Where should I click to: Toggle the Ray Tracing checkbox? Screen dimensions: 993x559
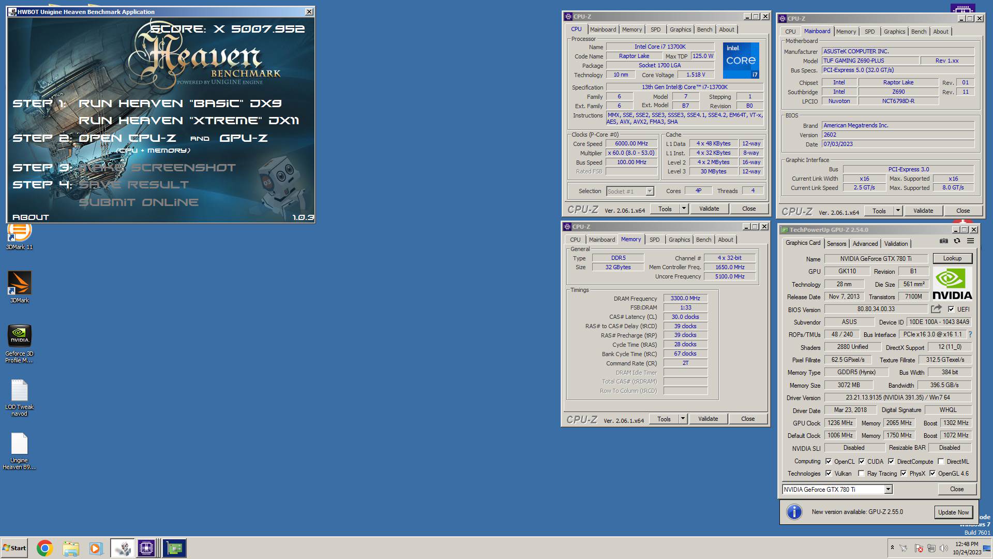click(861, 473)
